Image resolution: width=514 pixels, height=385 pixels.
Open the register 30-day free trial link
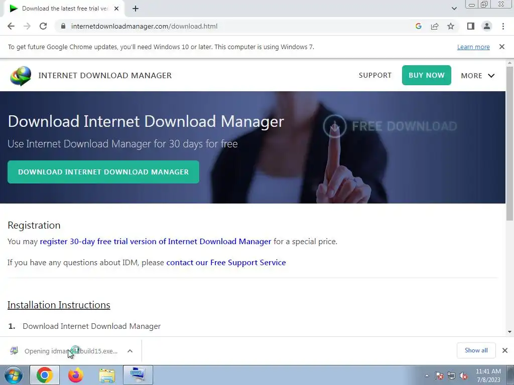[x=156, y=241]
